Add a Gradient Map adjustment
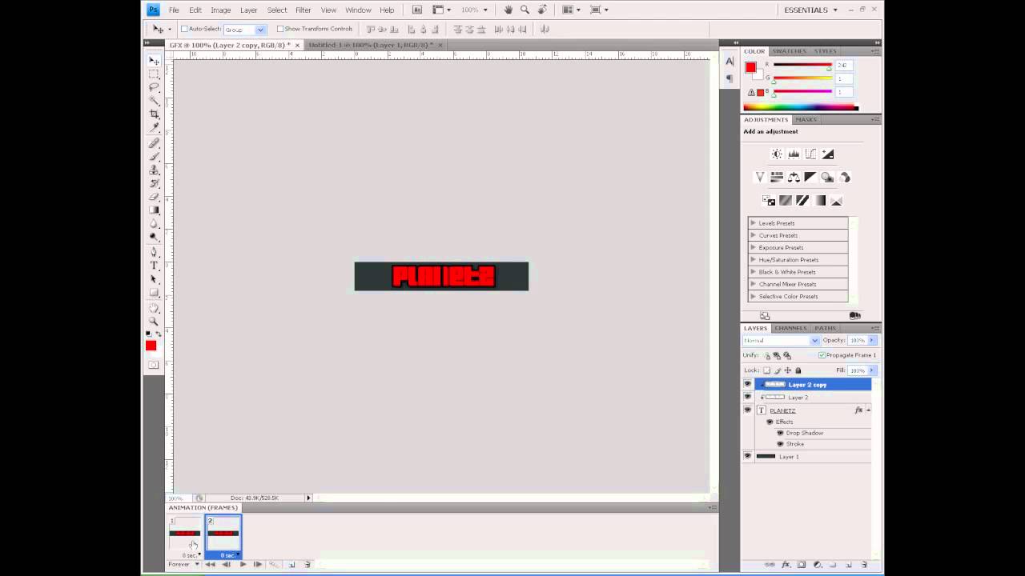This screenshot has height=576, width=1025. coord(820,201)
